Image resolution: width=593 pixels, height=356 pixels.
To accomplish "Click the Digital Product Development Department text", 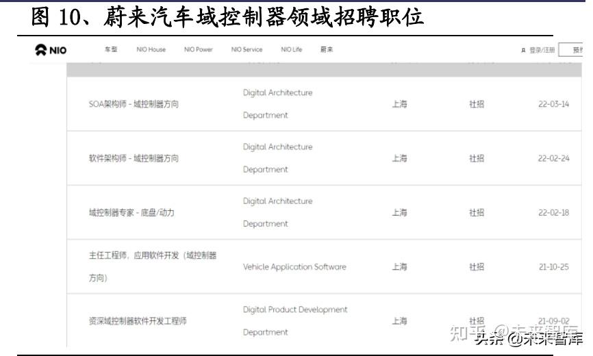I will click(295, 321).
